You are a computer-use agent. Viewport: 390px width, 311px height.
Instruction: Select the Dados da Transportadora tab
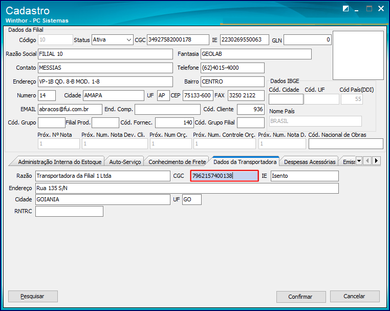(x=245, y=162)
